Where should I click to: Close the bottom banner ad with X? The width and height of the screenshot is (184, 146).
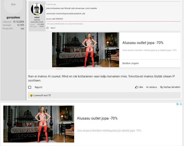point(181,104)
